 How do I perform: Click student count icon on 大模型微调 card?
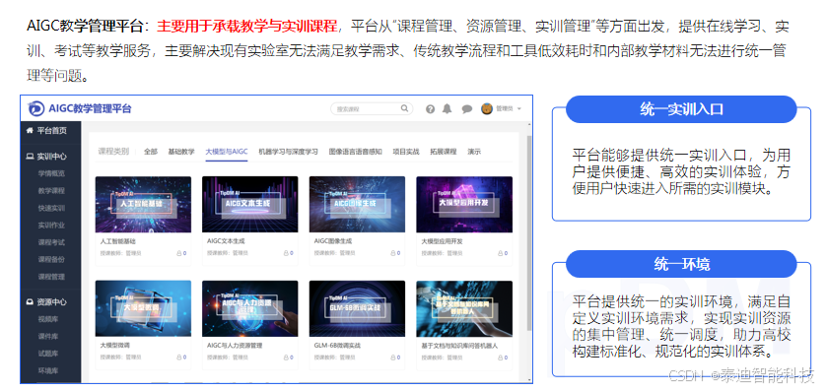click(179, 358)
